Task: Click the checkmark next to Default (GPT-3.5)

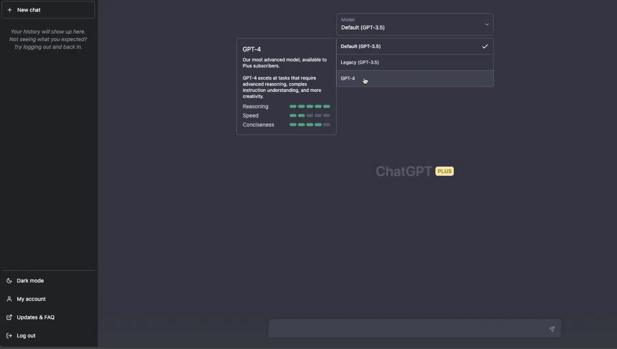Action: pos(485,46)
